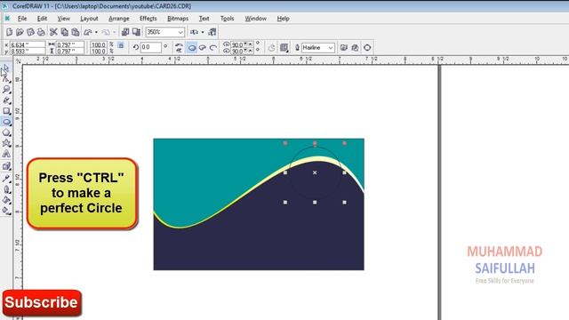
Task: Select the Pick tool in toolbox
Action: point(5,68)
